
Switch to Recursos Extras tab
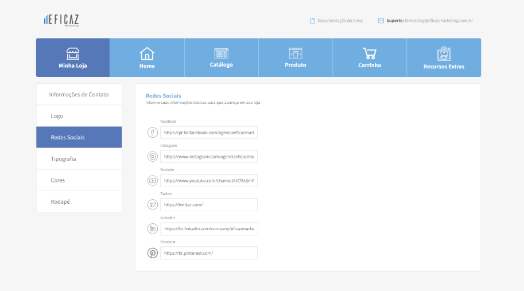pos(444,57)
